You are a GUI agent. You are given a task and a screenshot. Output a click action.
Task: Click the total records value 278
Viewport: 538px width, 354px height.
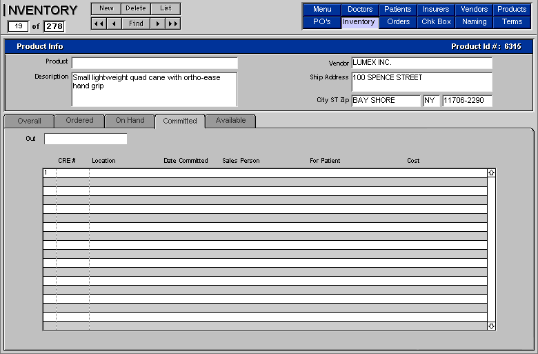[x=54, y=26]
